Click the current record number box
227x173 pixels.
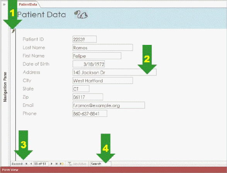point(41,164)
